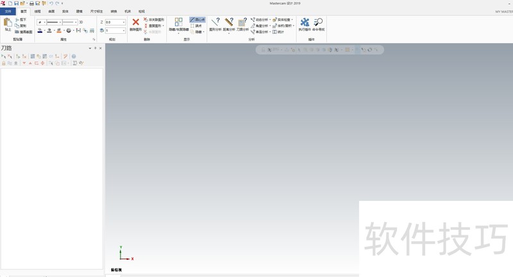Click the red down triangle move-insert arrow
This screenshot has width=513, height=277.
pos(24,63)
